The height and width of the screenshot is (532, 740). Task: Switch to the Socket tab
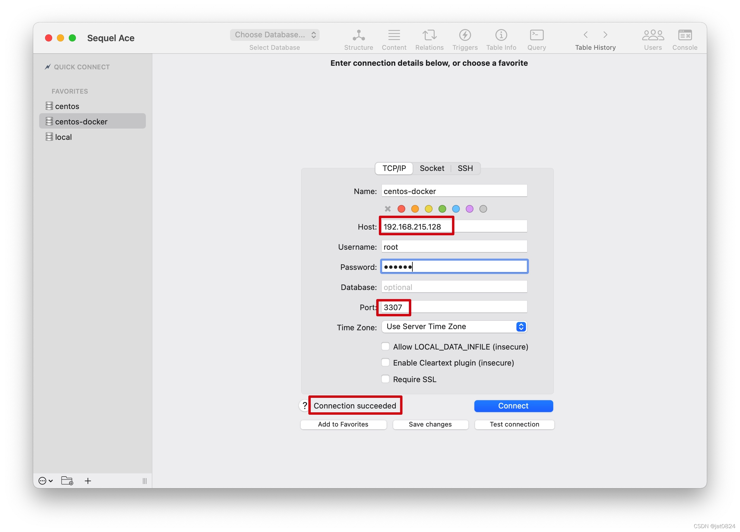coord(432,168)
